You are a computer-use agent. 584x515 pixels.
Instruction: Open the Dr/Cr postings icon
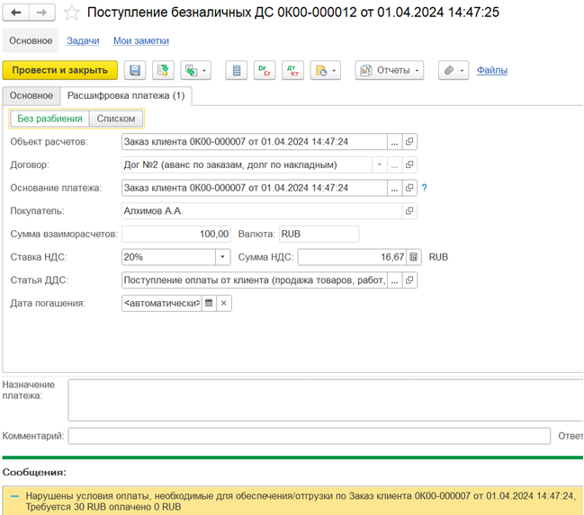[x=265, y=70]
